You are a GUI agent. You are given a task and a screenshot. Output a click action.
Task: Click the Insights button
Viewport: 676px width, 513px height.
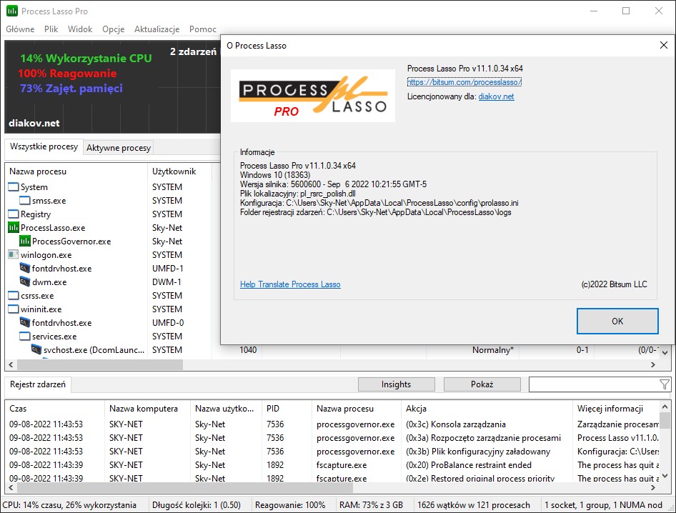click(396, 384)
